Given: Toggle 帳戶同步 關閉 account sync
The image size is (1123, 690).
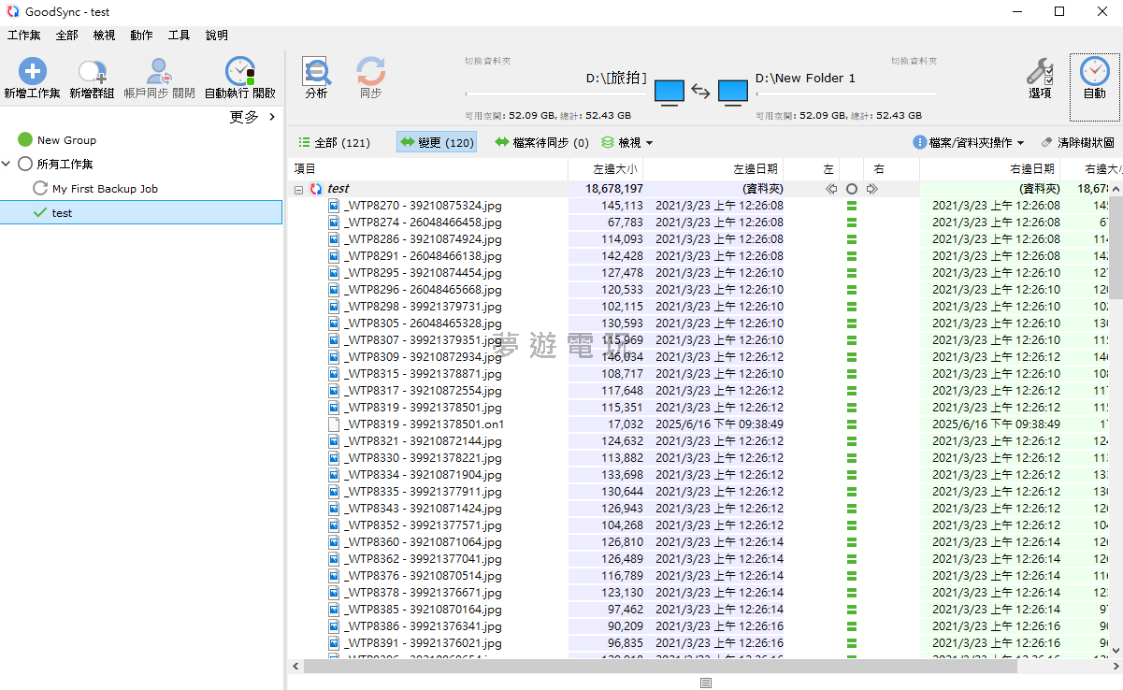Looking at the screenshot, I should [x=159, y=72].
